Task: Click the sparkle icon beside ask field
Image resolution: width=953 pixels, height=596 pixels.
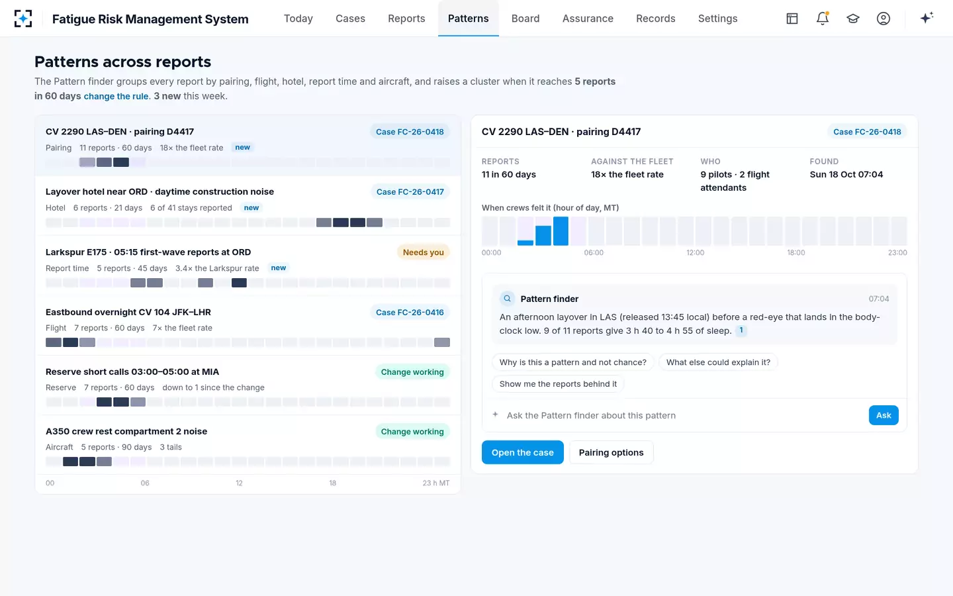Action: tap(495, 415)
